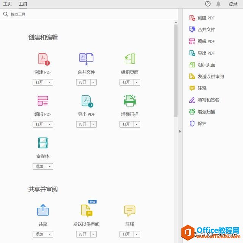Click the Share (共享) upload icon
The width and height of the screenshot is (243, 243).
(43, 210)
